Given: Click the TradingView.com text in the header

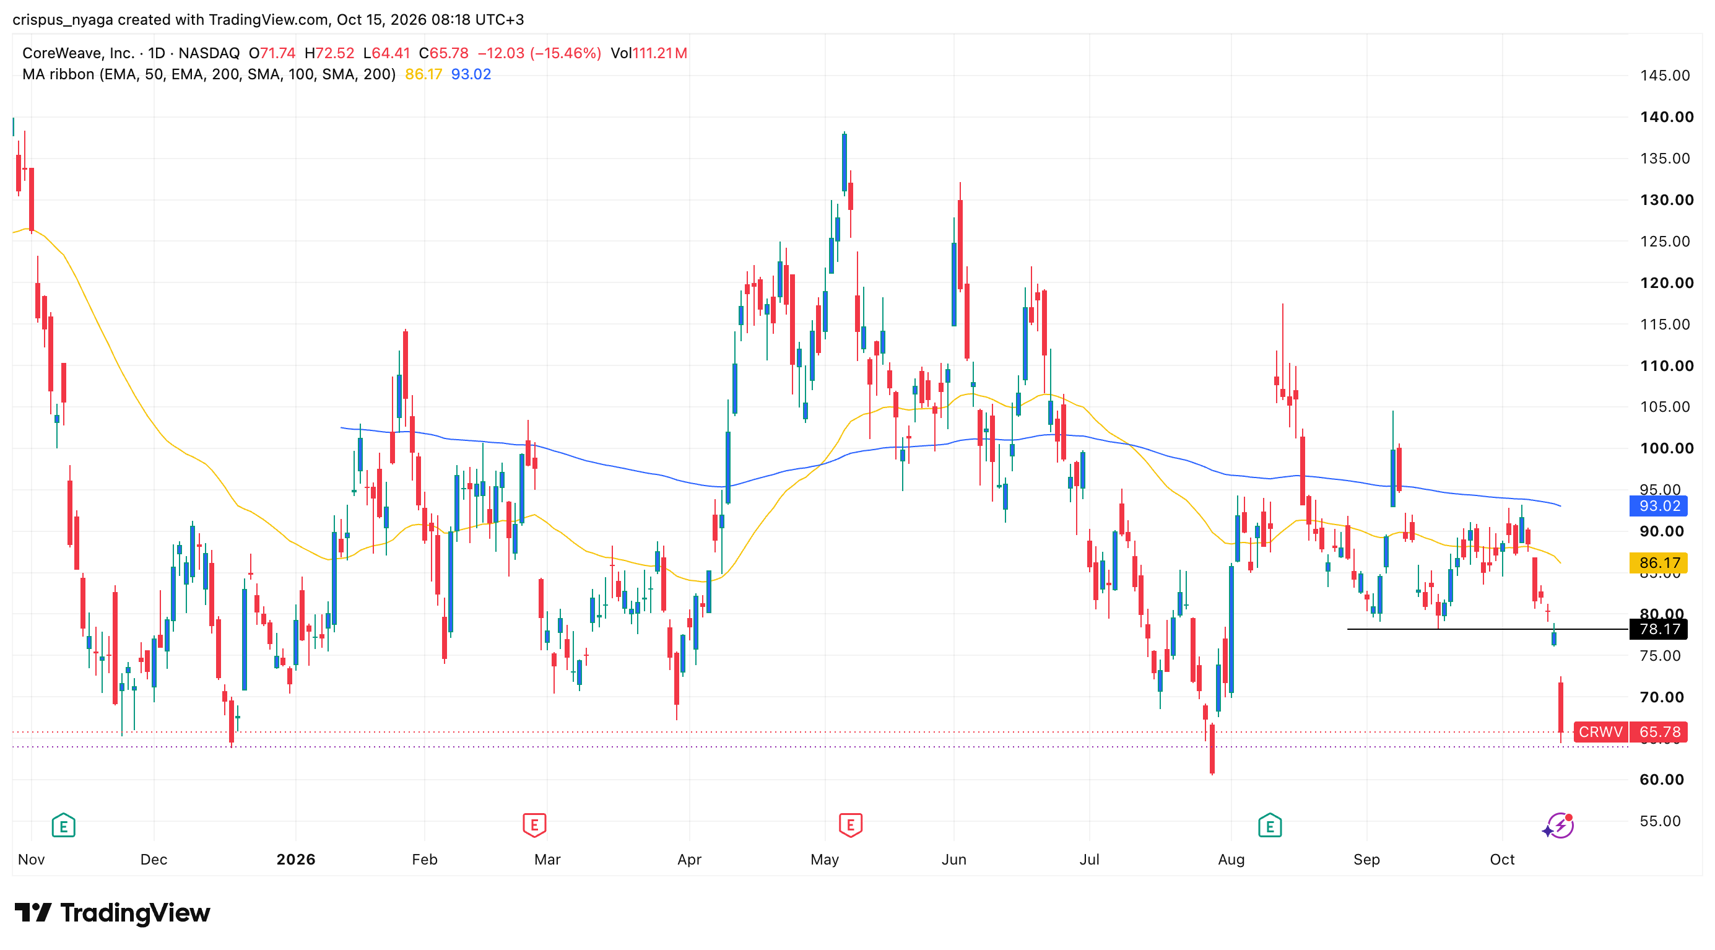Looking at the screenshot, I should point(267,19).
